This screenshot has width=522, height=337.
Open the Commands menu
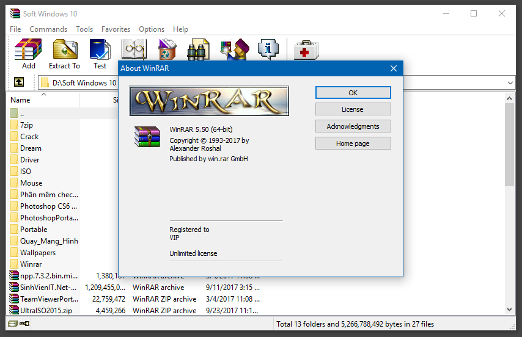[48, 29]
